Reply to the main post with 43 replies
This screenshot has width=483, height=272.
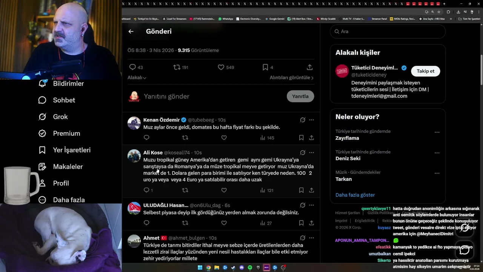point(136,67)
